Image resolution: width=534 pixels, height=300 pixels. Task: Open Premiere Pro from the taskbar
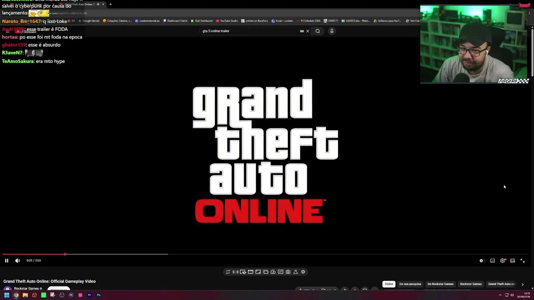click(x=89, y=295)
